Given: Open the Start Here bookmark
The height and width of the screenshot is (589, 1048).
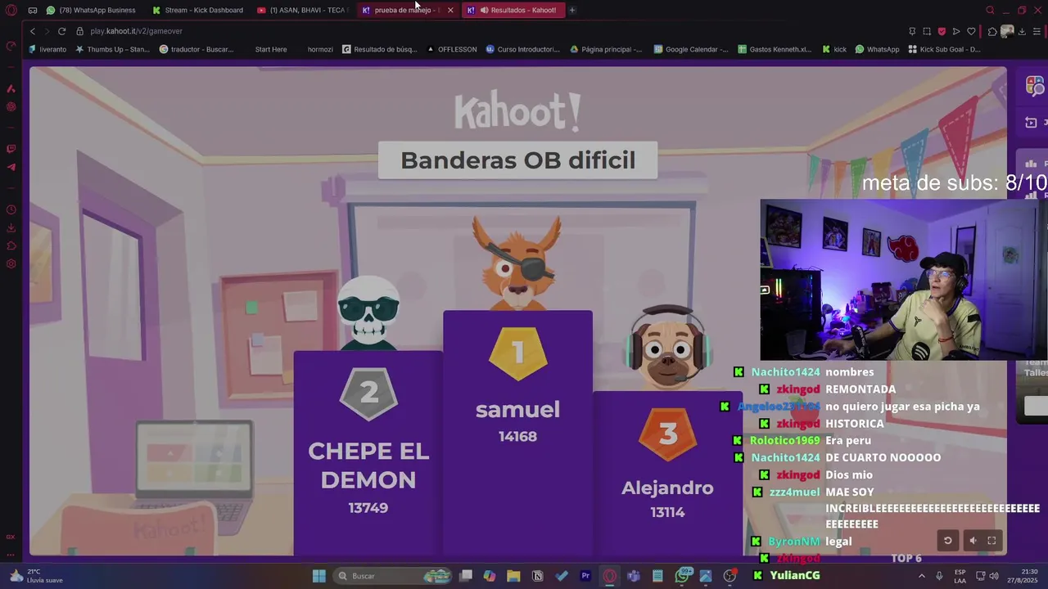Looking at the screenshot, I should pyautogui.click(x=271, y=49).
